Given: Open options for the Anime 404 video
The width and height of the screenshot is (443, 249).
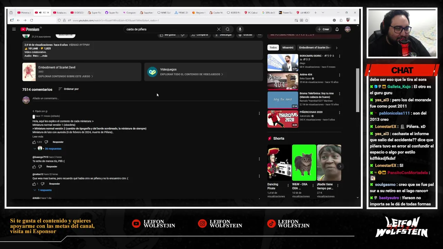Looking at the screenshot, I should point(339,75).
